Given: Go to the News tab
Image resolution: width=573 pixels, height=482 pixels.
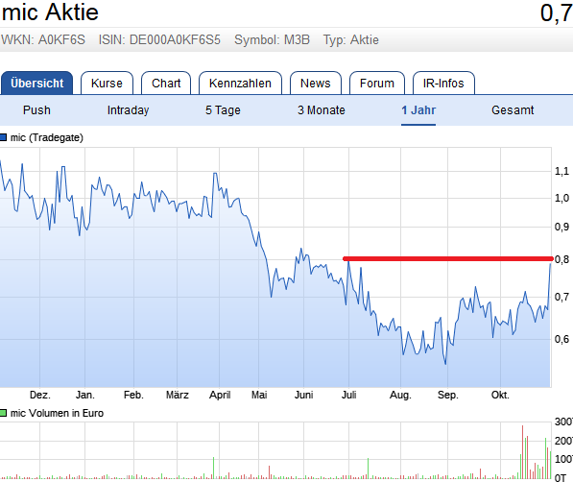Looking at the screenshot, I should [x=316, y=83].
